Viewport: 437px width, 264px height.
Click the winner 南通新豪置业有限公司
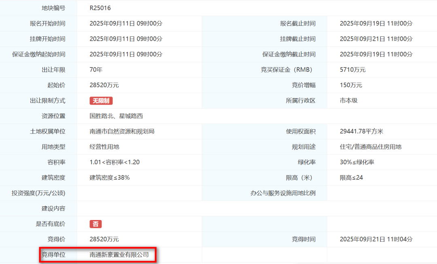[x=119, y=255]
